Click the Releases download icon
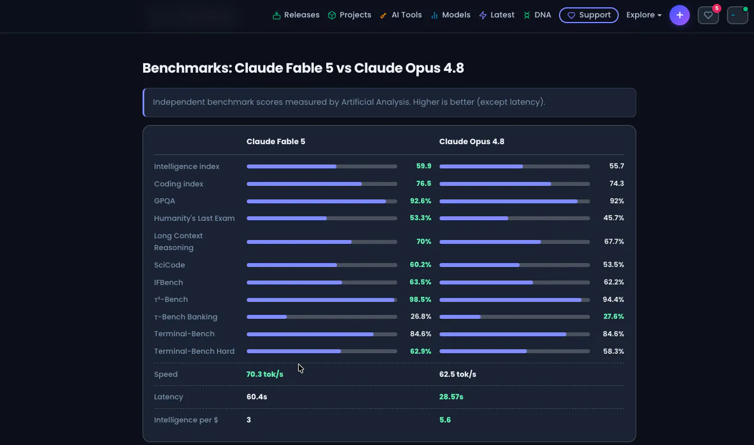754x445 pixels. (277, 15)
